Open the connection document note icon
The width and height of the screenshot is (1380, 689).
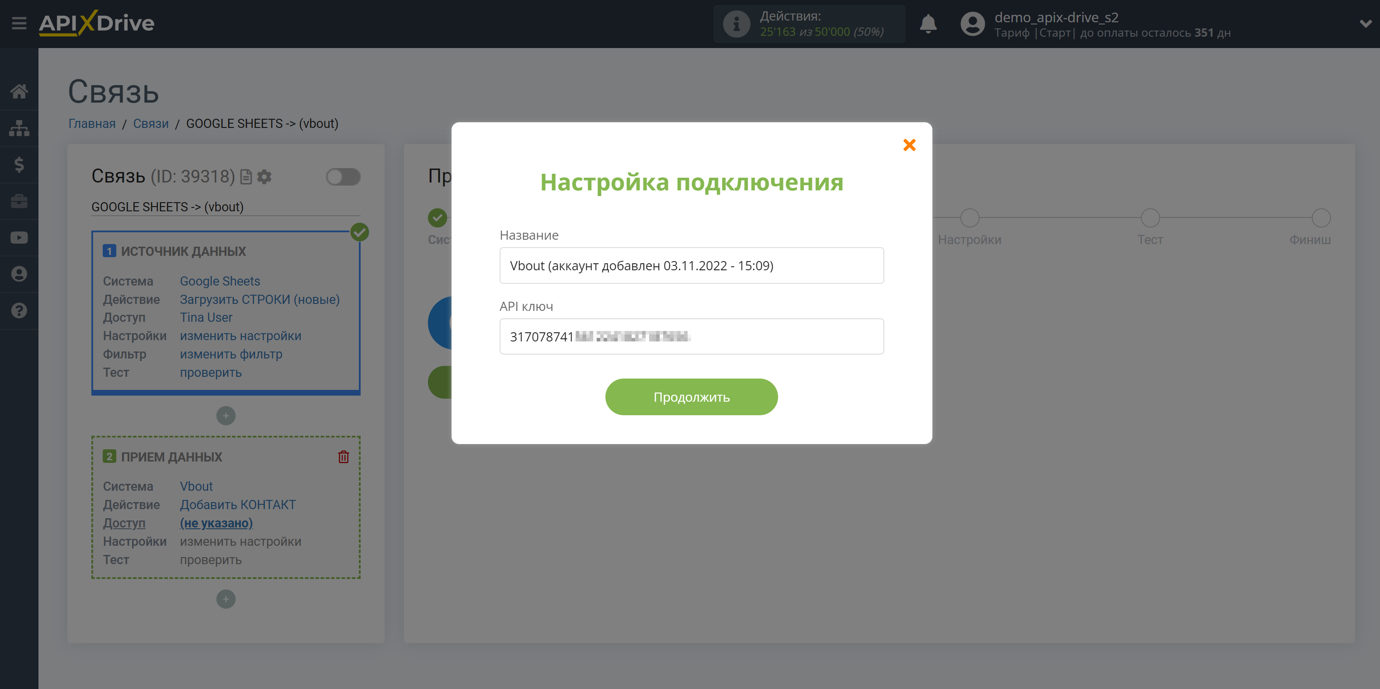point(246,176)
